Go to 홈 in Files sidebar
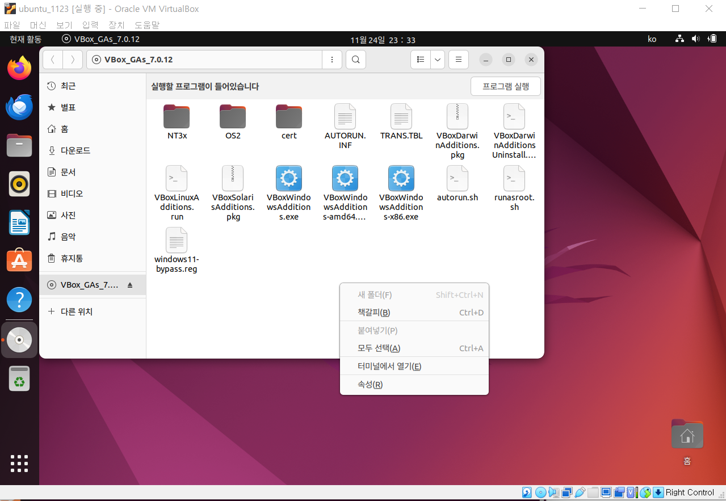Image resolution: width=726 pixels, height=501 pixels. point(93,129)
